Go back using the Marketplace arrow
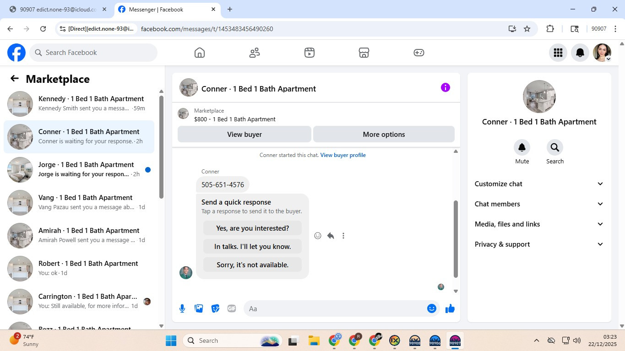The width and height of the screenshot is (625, 351). pyautogui.click(x=15, y=79)
